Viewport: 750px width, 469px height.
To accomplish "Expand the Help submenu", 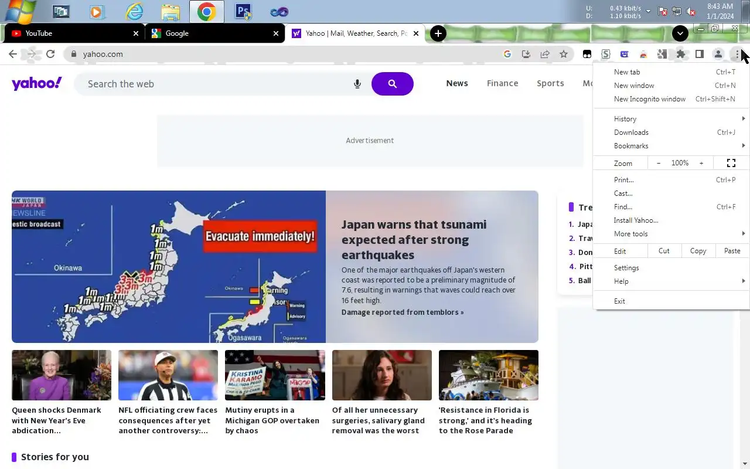I will [x=671, y=281].
